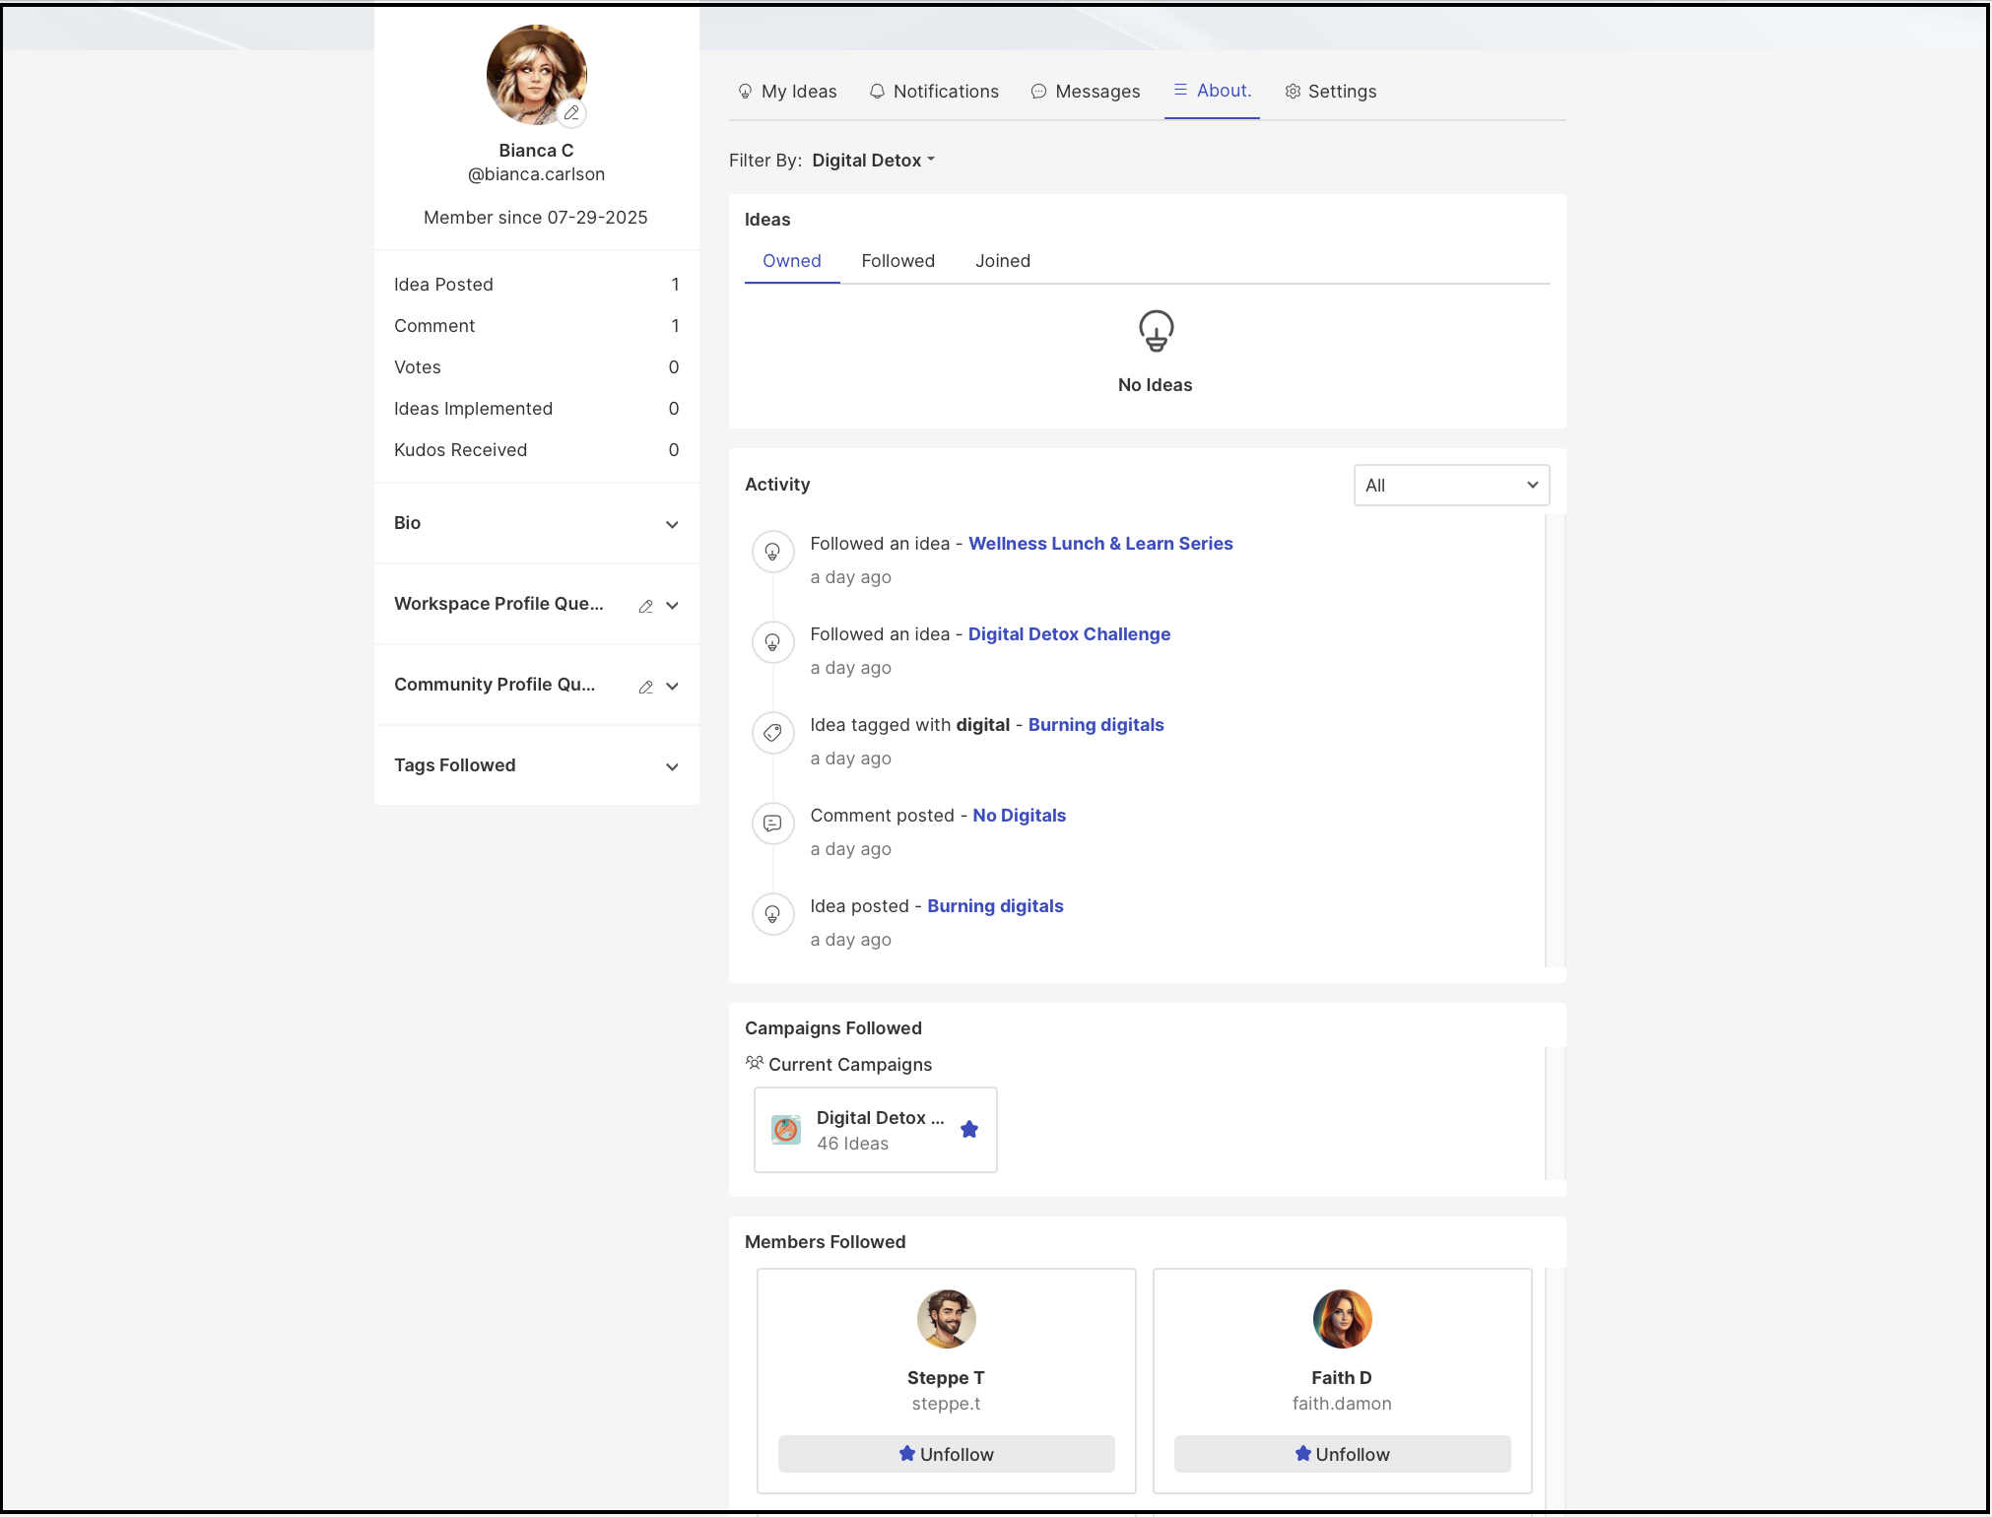
Task: Switch to My Ideas tab
Action: [787, 92]
